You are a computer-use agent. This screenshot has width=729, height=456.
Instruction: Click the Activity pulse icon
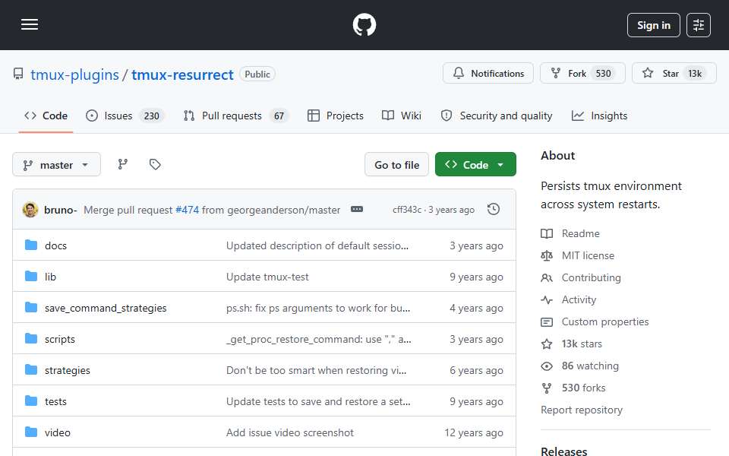pos(547,300)
